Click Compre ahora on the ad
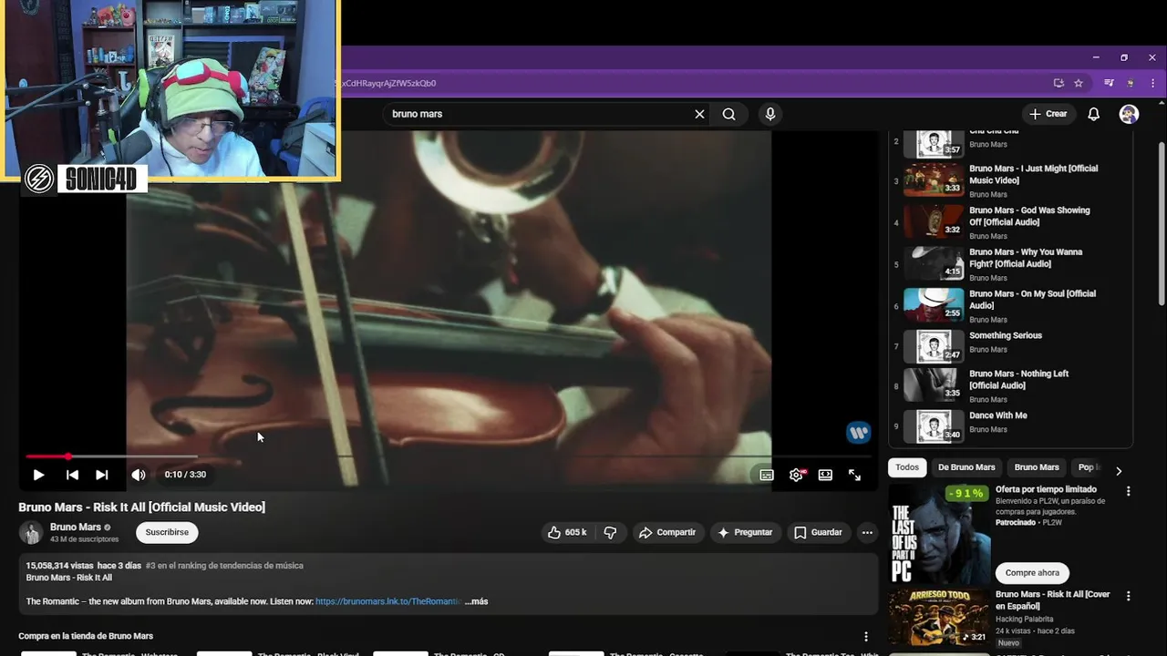This screenshot has width=1167, height=656. [x=1032, y=573]
